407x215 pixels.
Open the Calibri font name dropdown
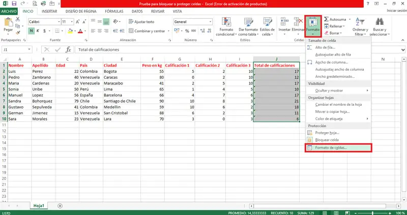coord(59,22)
